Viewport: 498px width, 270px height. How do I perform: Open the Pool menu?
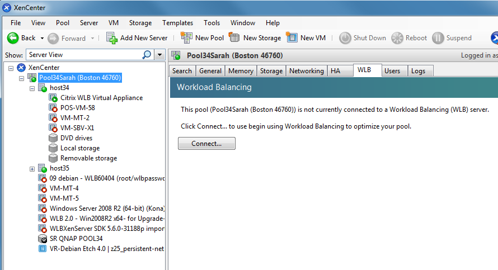point(63,23)
